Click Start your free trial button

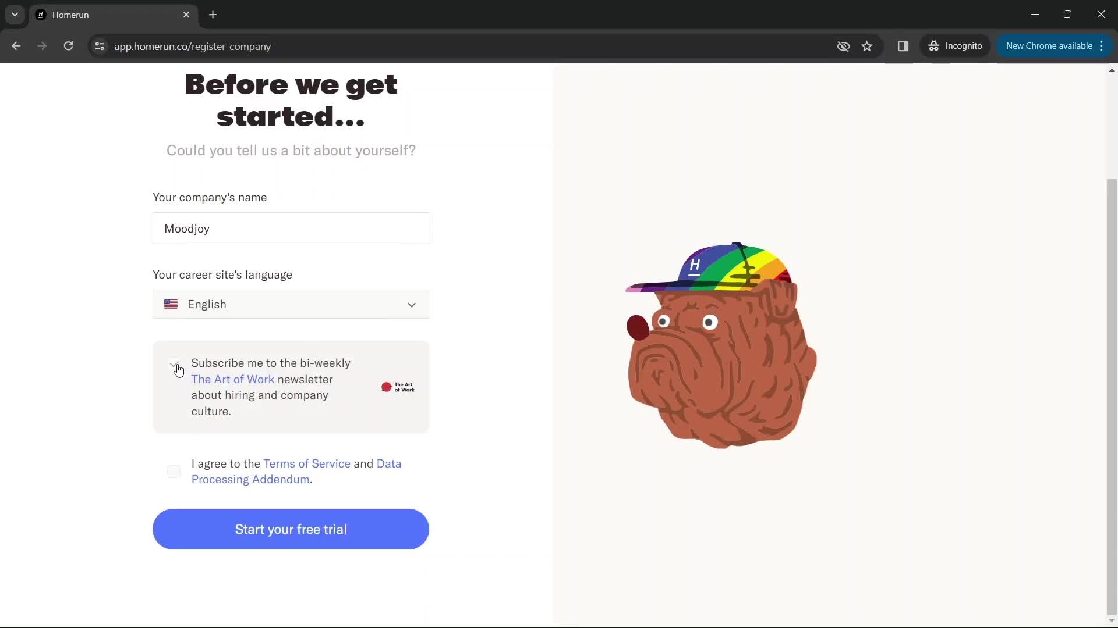pyautogui.click(x=291, y=529)
